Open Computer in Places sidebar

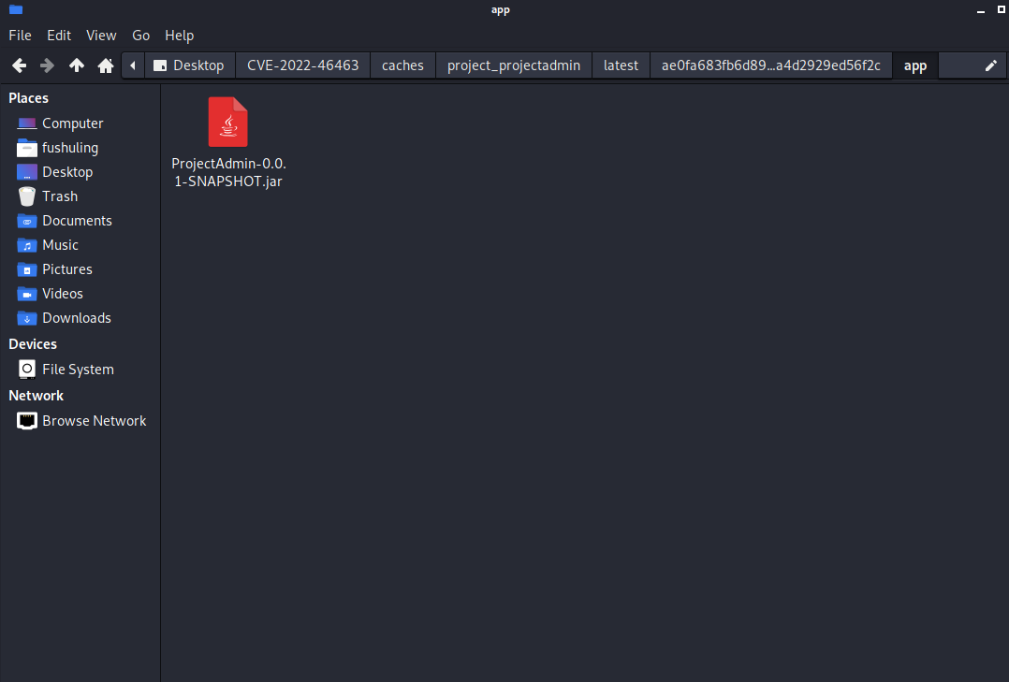pos(72,123)
